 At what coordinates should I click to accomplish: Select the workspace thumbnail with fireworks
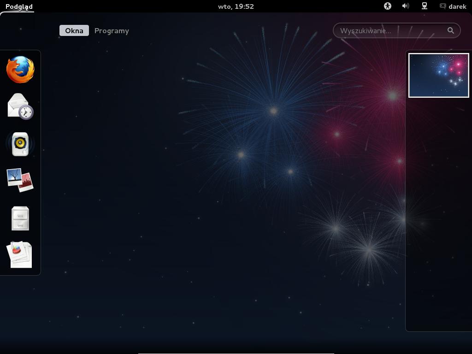pyautogui.click(x=439, y=75)
